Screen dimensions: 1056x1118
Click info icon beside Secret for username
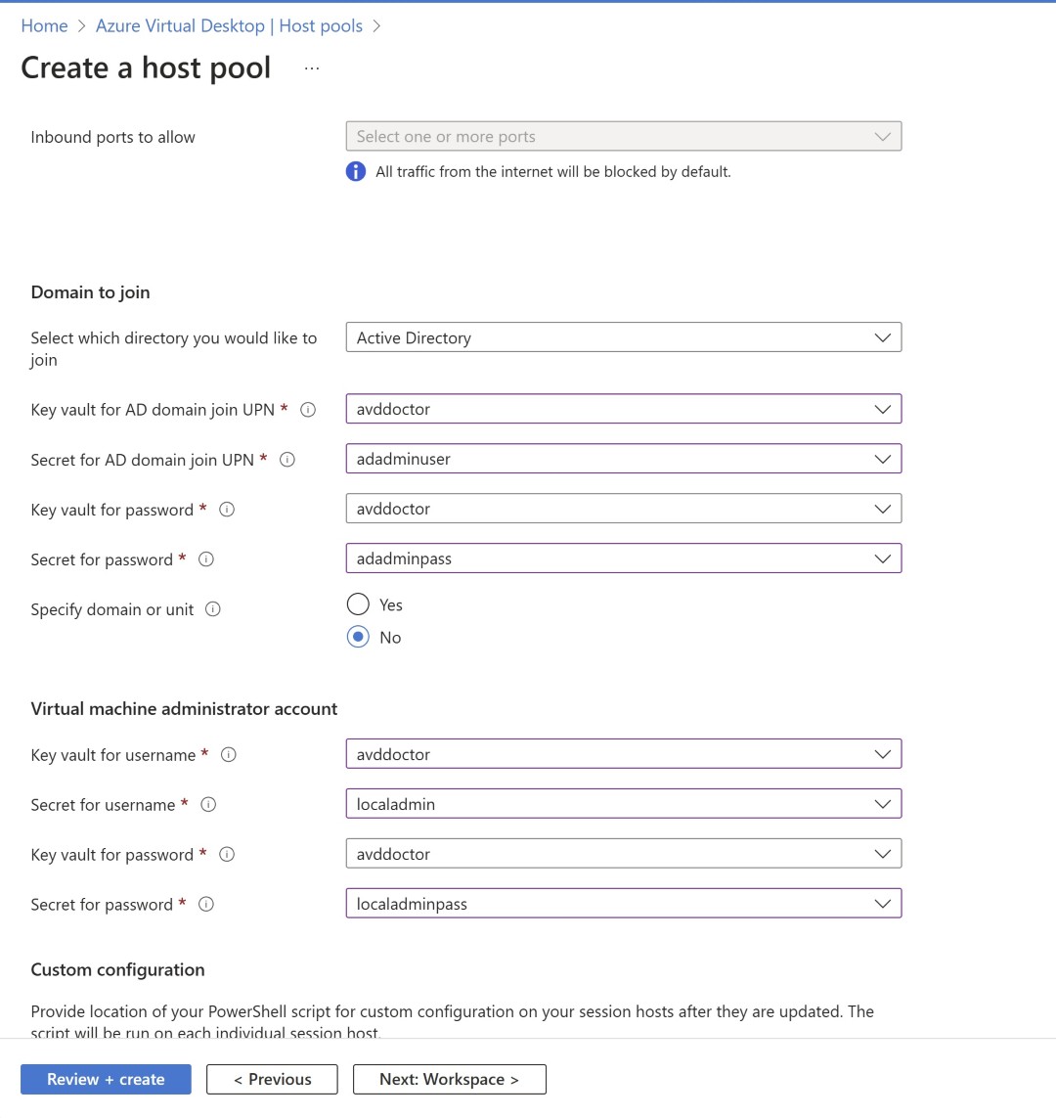pyautogui.click(x=208, y=805)
